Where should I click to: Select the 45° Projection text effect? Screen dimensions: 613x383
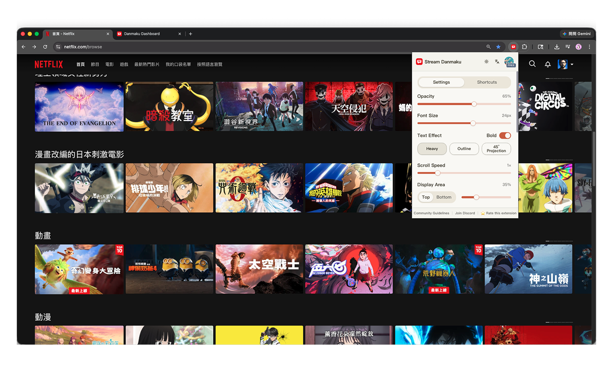[496, 149]
